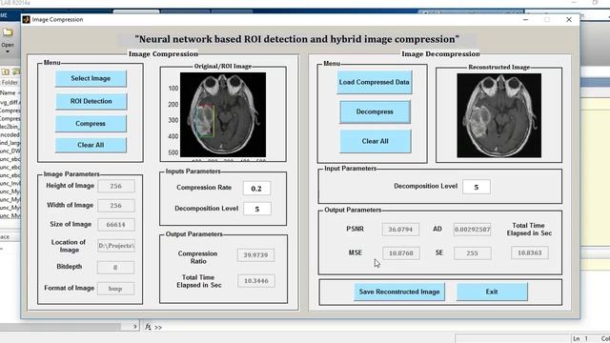The height and width of the screenshot is (343, 610).
Task: Click the PSNR label
Action: tap(356, 229)
